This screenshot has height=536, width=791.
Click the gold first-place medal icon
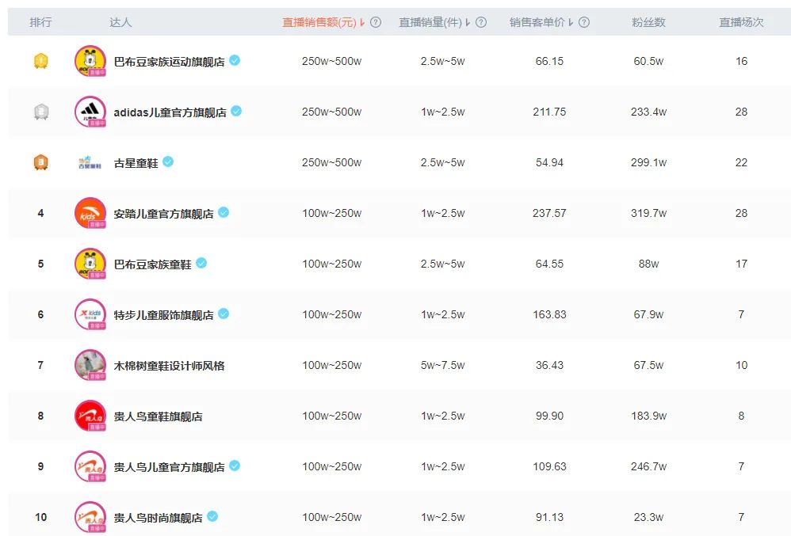pyautogui.click(x=40, y=59)
